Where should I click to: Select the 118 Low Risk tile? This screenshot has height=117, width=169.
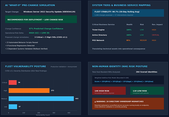(147, 91)
